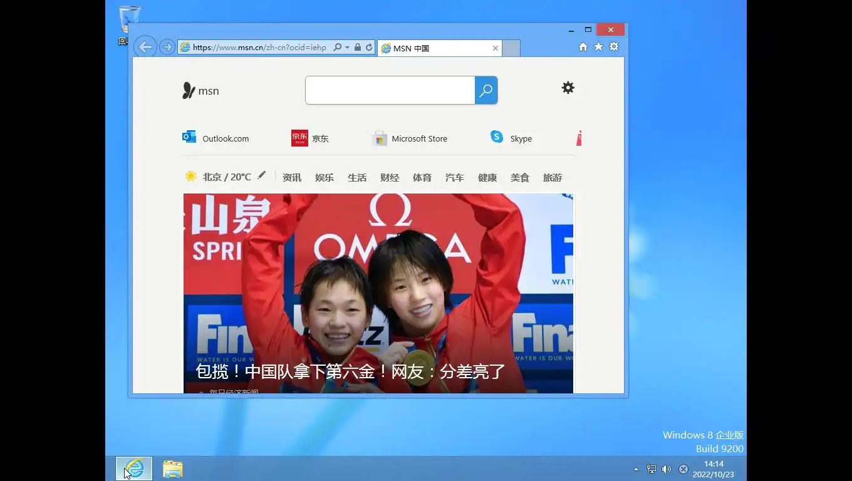The image size is (852, 481).
Task: Close the MSN 中国 tab
Action: [496, 48]
